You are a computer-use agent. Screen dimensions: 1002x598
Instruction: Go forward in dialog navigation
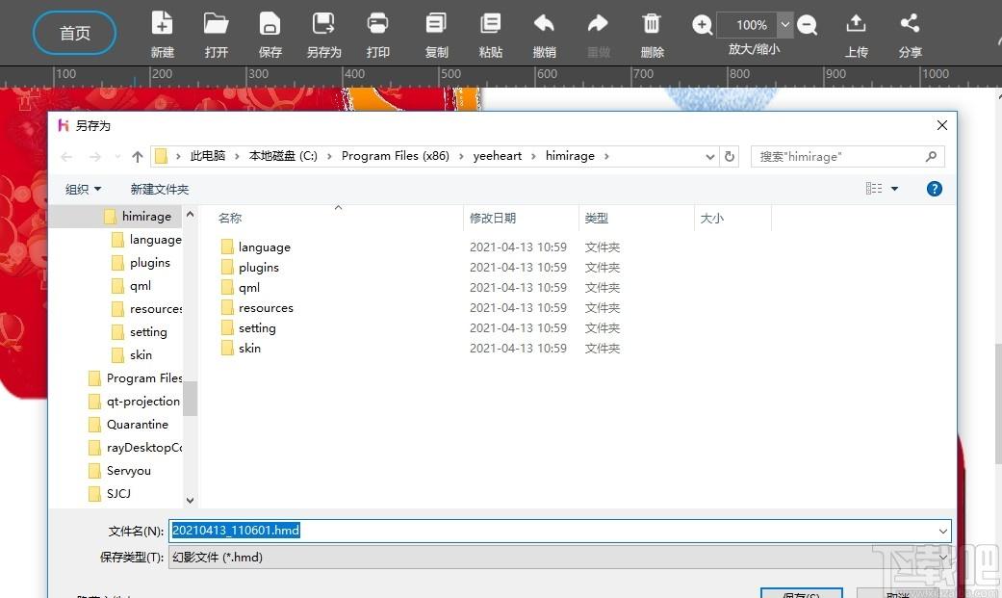coord(95,157)
